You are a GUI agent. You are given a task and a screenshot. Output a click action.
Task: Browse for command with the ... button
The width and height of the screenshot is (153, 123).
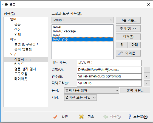pyautogui.click(x=147, y=70)
